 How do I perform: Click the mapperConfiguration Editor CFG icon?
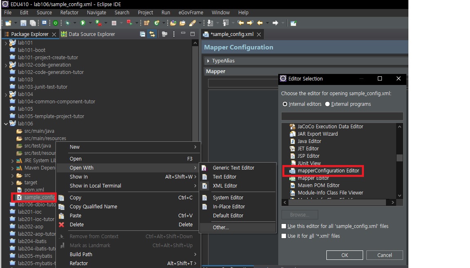(292, 171)
